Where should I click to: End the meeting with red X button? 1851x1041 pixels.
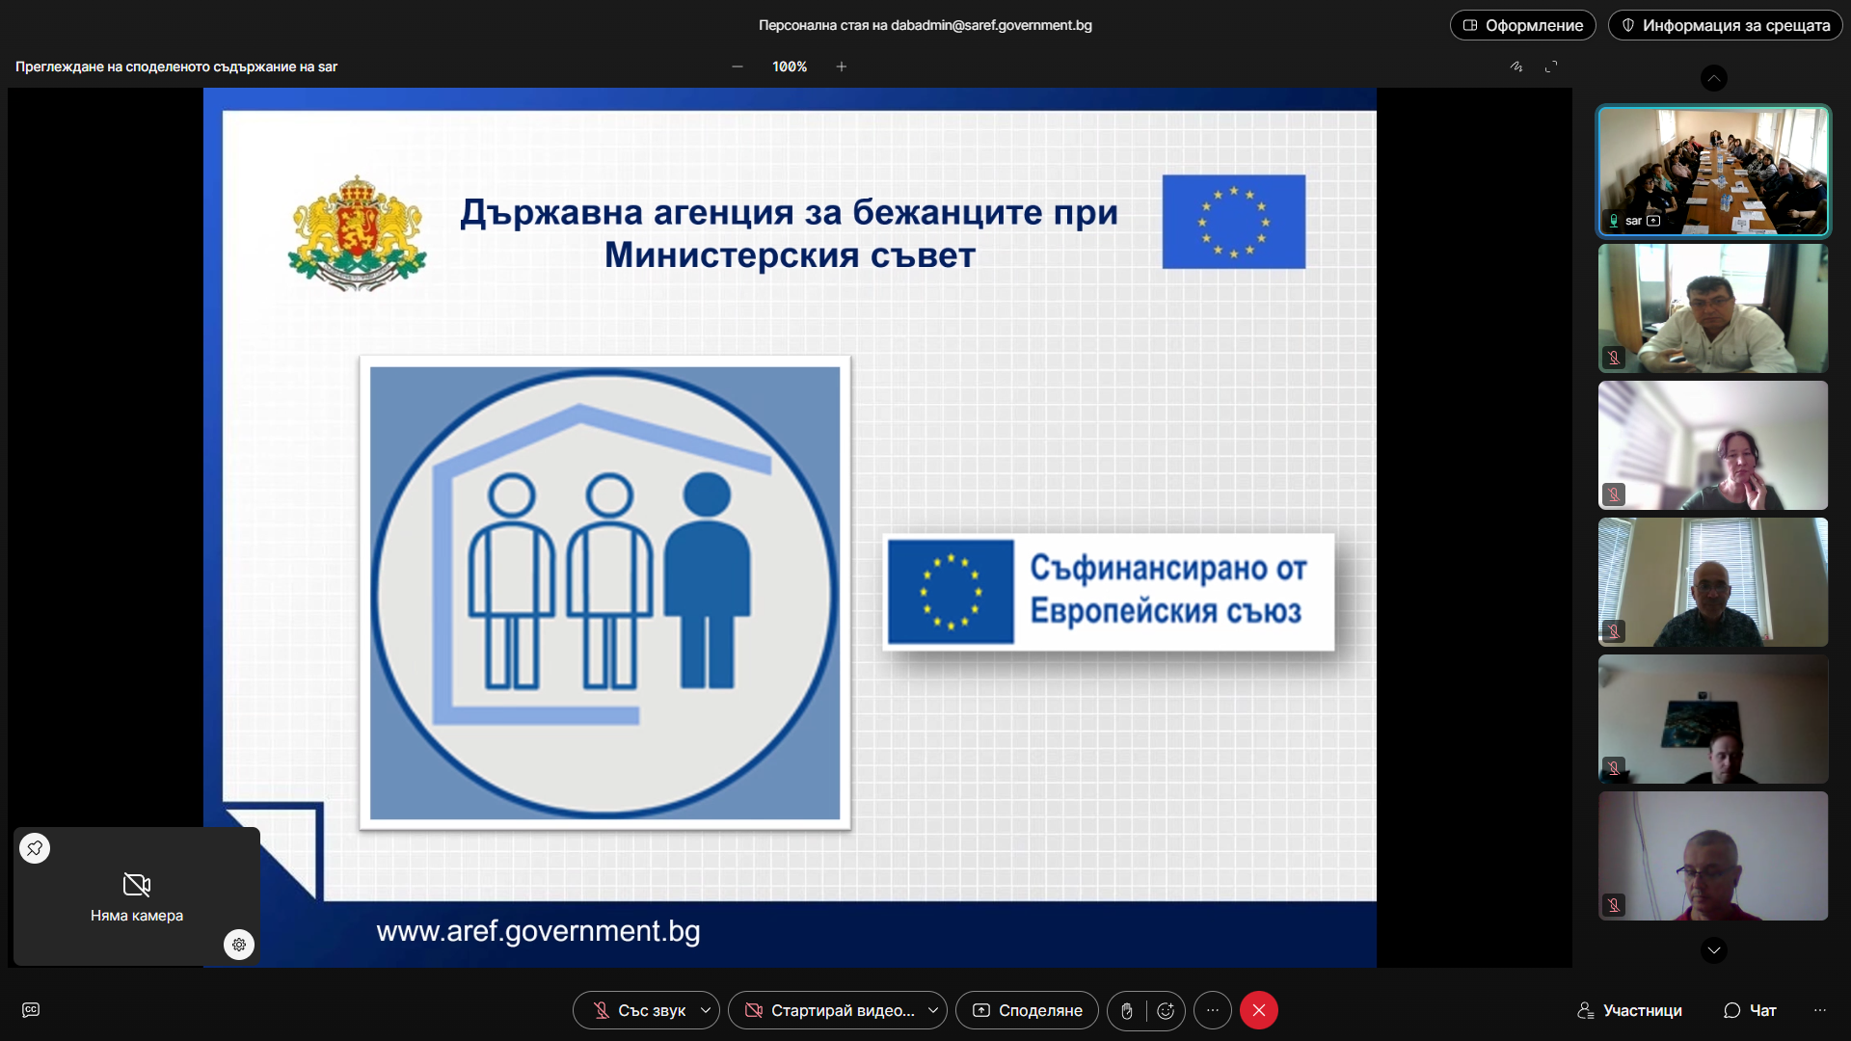coord(1259,1010)
